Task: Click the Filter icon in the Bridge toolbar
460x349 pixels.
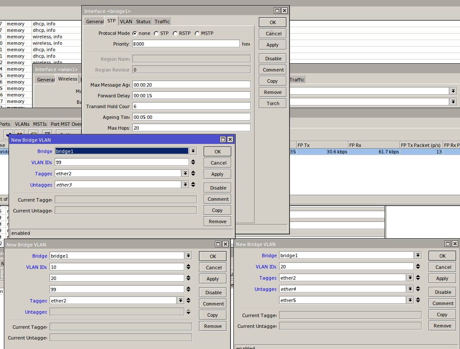Action: click(x=47, y=134)
